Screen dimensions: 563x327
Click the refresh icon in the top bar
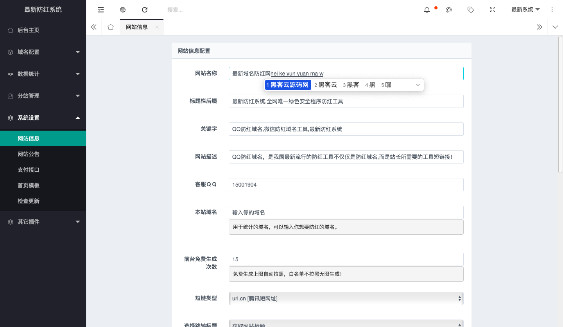tap(145, 10)
